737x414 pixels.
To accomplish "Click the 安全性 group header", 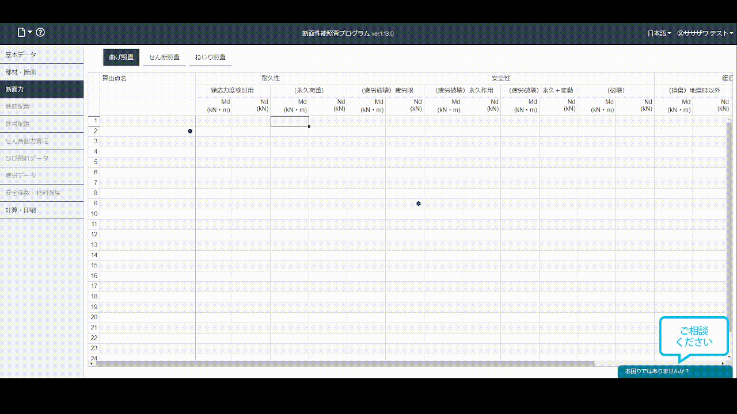I will click(500, 78).
